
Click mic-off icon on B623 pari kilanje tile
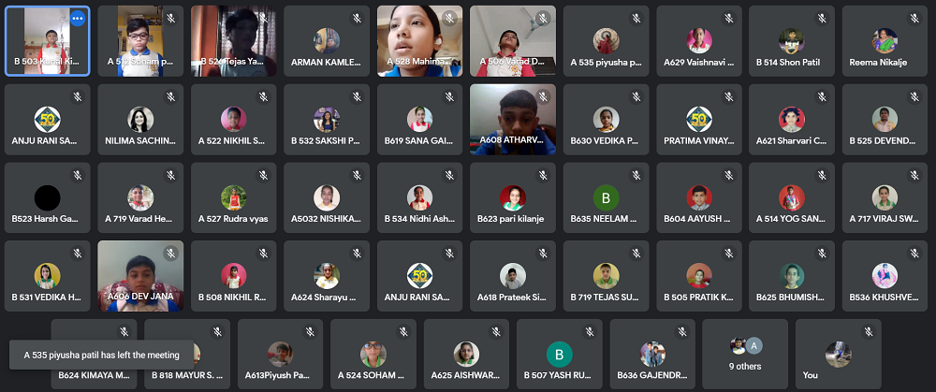point(543,175)
